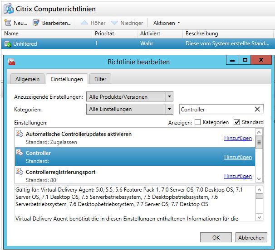Click the Controllerregistrierungsport setting icon

pyautogui.click(x=20, y=172)
